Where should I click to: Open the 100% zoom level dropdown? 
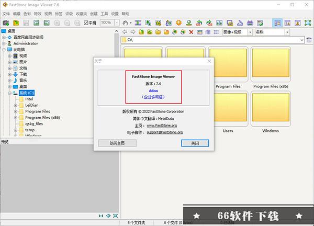pos(117,22)
